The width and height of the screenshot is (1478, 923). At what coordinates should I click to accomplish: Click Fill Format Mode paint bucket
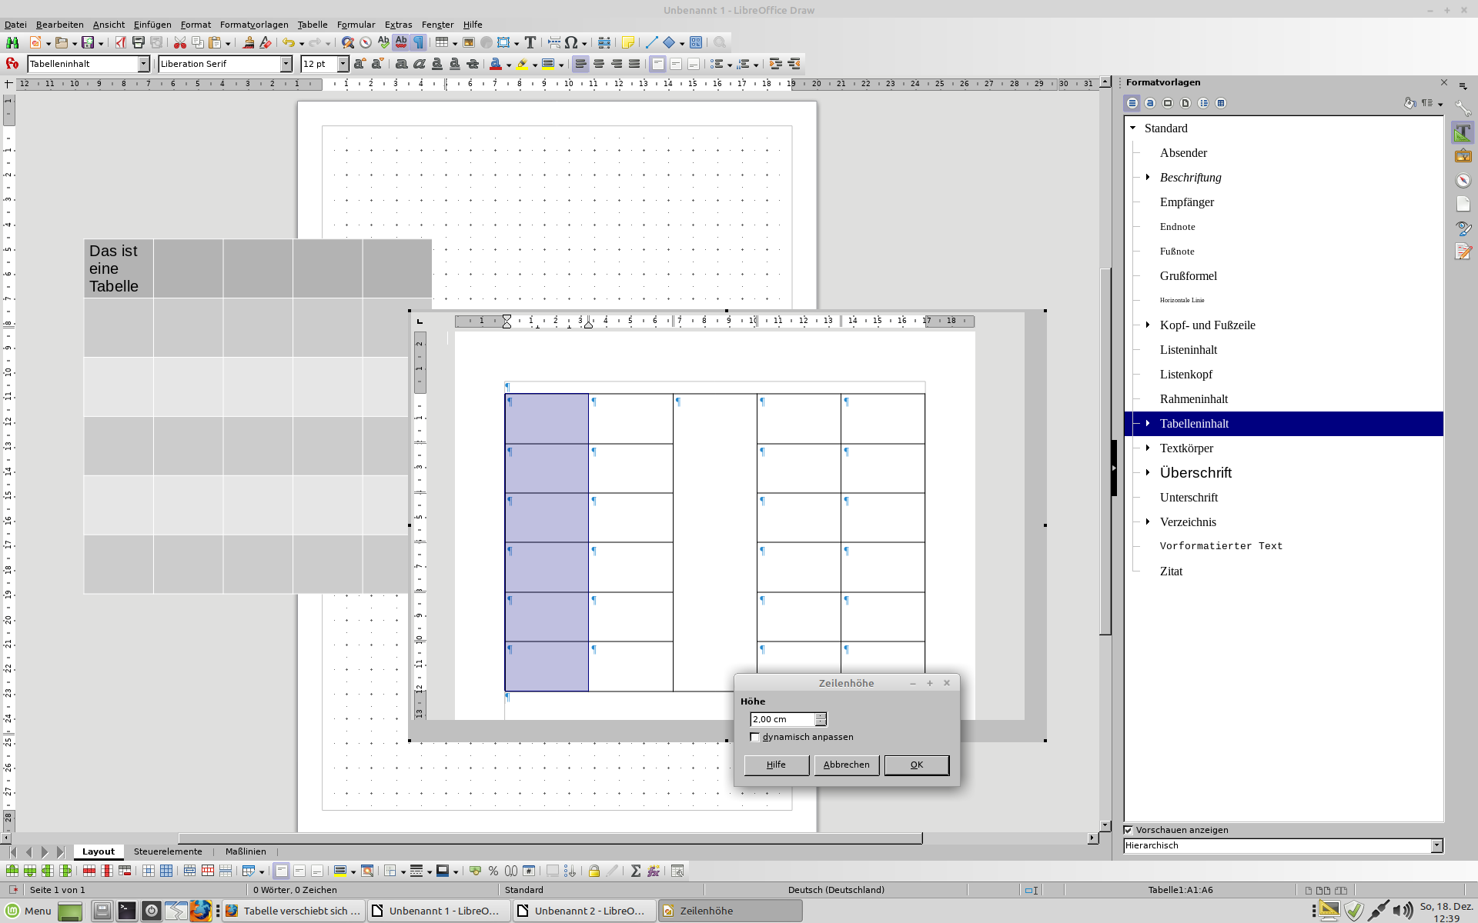click(x=1409, y=103)
